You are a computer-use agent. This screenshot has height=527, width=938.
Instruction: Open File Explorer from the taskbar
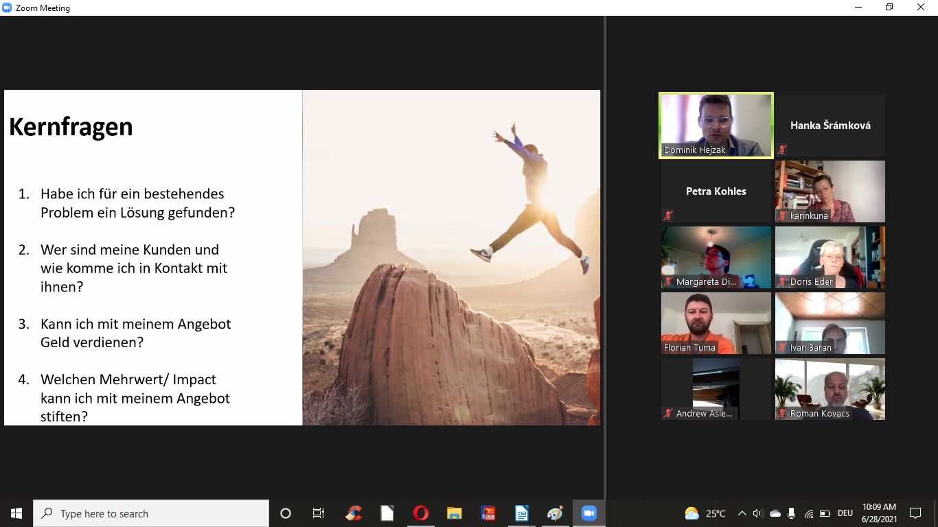point(455,513)
